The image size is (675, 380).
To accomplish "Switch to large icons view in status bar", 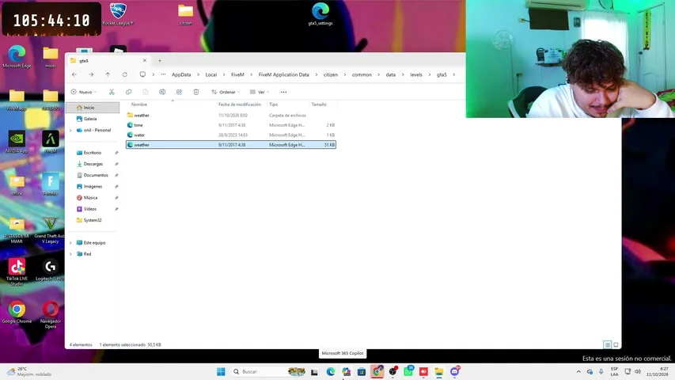I will tap(616, 344).
